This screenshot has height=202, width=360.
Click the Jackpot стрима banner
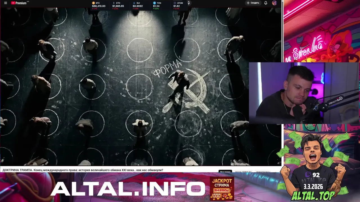coord(222,189)
